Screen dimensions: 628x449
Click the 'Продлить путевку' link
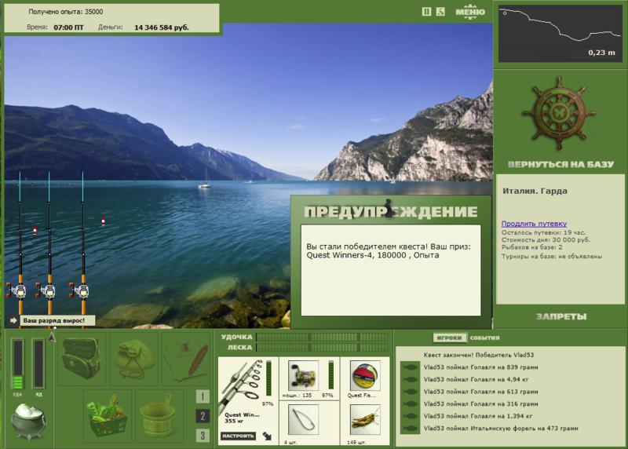(x=534, y=224)
